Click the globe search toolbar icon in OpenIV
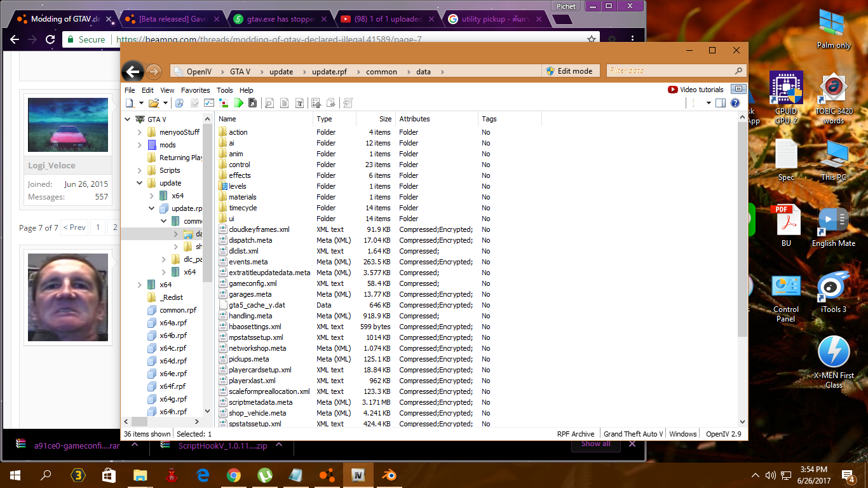 coord(180,103)
